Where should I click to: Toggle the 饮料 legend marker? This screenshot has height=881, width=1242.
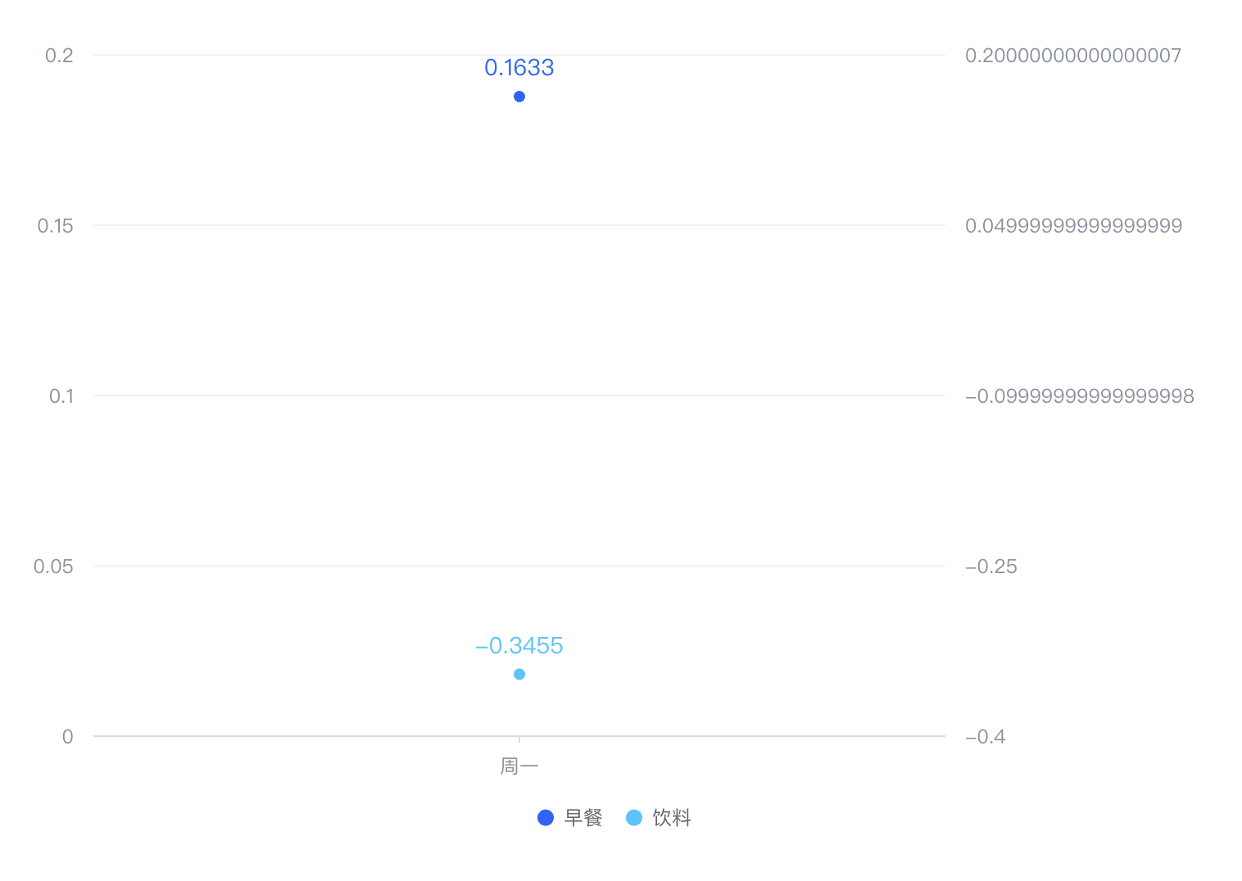pyautogui.click(x=634, y=818)
